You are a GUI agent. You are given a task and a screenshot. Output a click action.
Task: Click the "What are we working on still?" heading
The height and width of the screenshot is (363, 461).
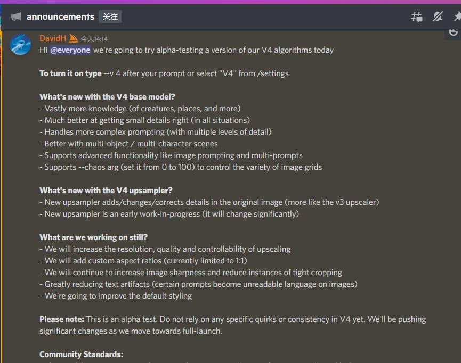point(94,237)
